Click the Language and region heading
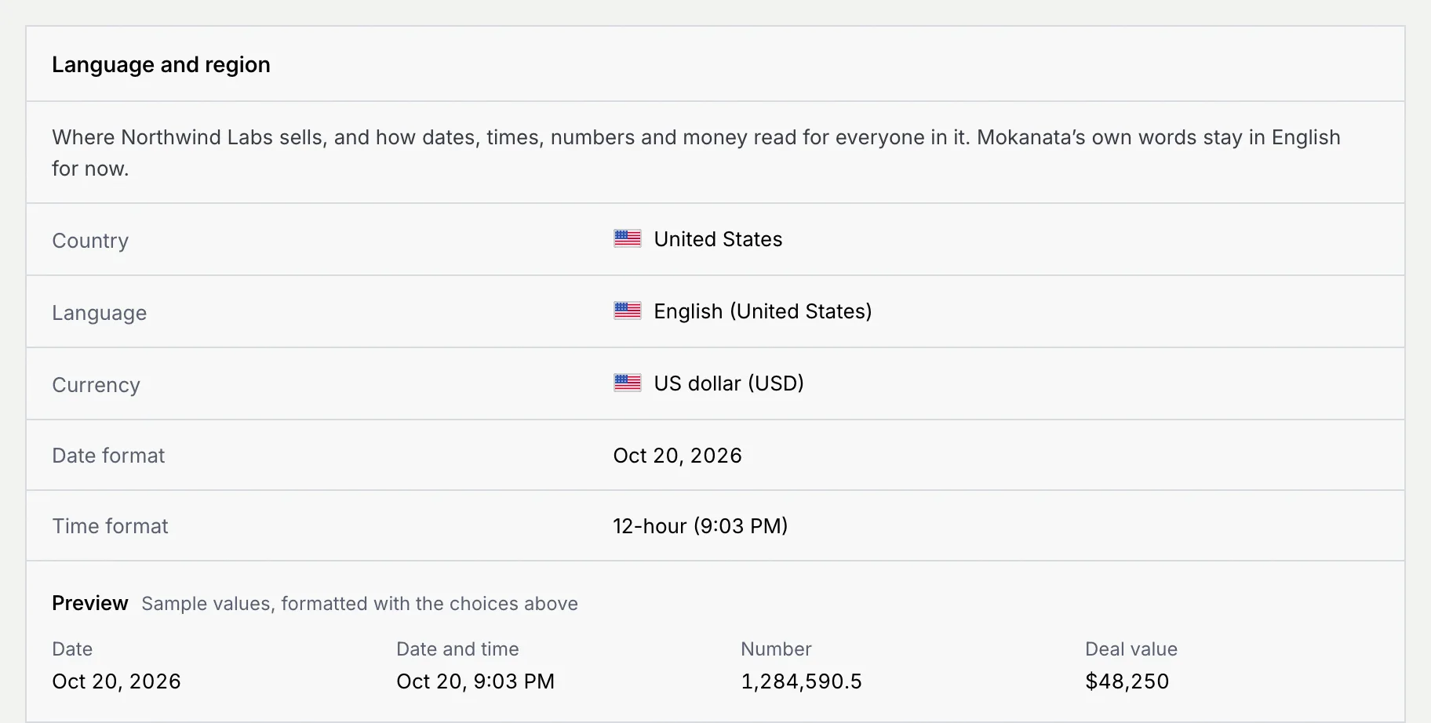 161,64
